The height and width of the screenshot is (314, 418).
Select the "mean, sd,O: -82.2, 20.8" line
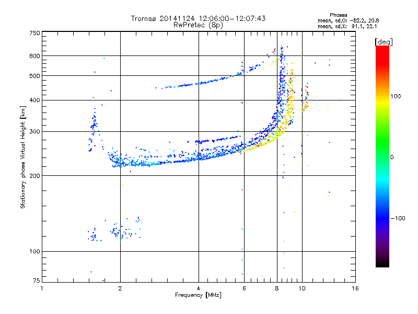point(348,20)
